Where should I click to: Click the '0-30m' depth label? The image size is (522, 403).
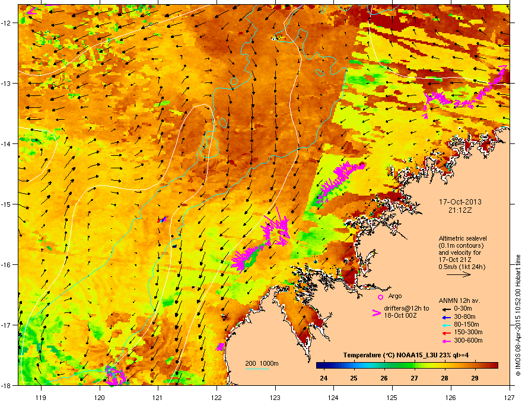point(463,309)
